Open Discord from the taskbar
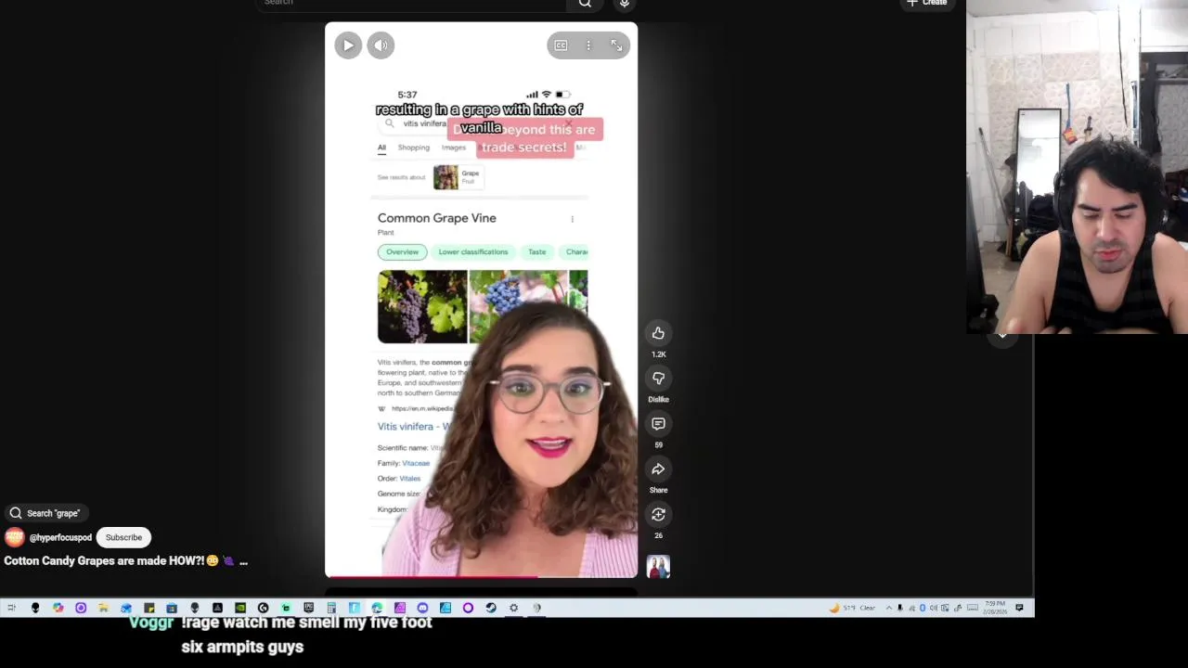1188x668 pixels. (x=422, y=608)
